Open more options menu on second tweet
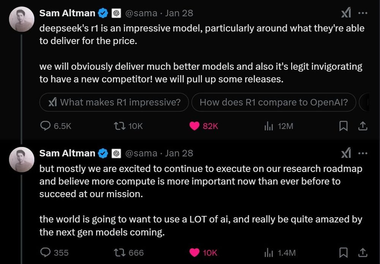The image size is (380, 264). point(363,153)
